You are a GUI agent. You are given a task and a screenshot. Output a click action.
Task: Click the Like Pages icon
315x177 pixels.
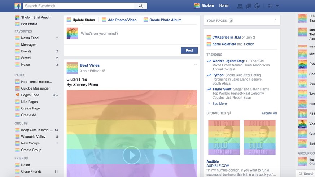pos(17,102)
